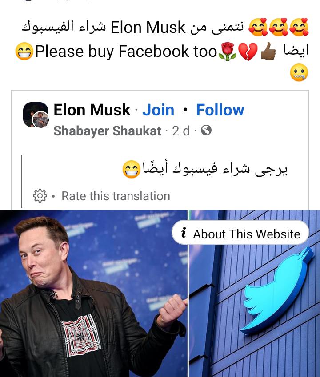Tap the translated Arabic text line

click(205, 169)
